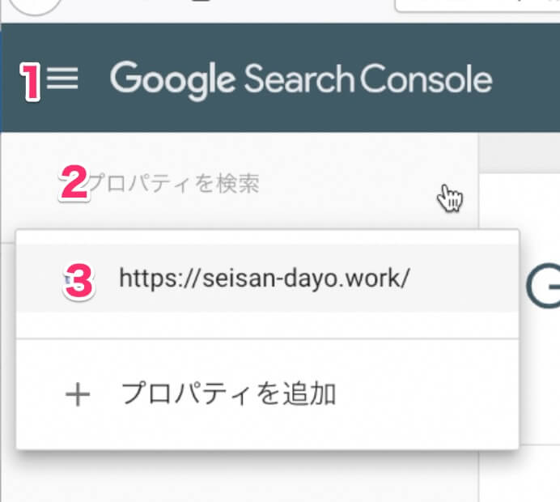560x502 pixels.
Task: Click the plus icon to add property
Action: click(78, 395)
